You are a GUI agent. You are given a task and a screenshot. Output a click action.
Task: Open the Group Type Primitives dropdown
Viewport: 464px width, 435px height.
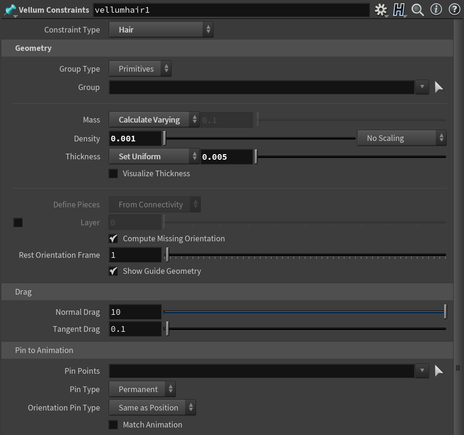point(140,69)
